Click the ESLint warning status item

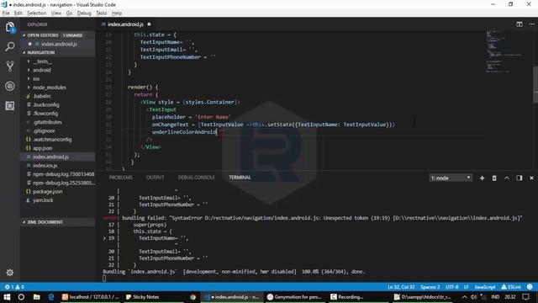(511, 287)
